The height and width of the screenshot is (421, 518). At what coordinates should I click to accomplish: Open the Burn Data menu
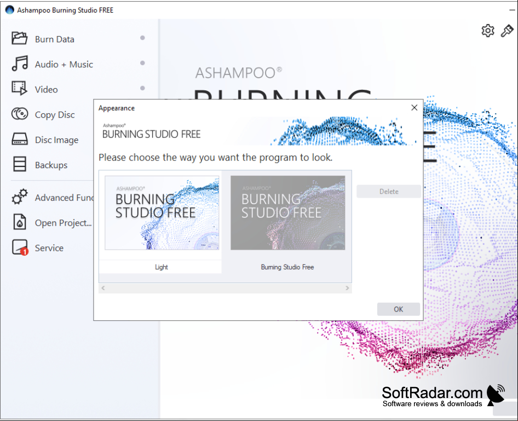[x=55, y=39]
